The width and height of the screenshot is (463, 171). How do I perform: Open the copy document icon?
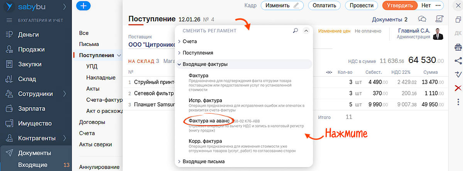458,19
